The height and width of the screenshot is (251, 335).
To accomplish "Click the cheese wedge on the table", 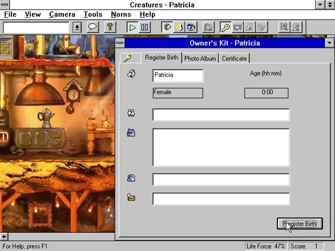I will point(107,124).
